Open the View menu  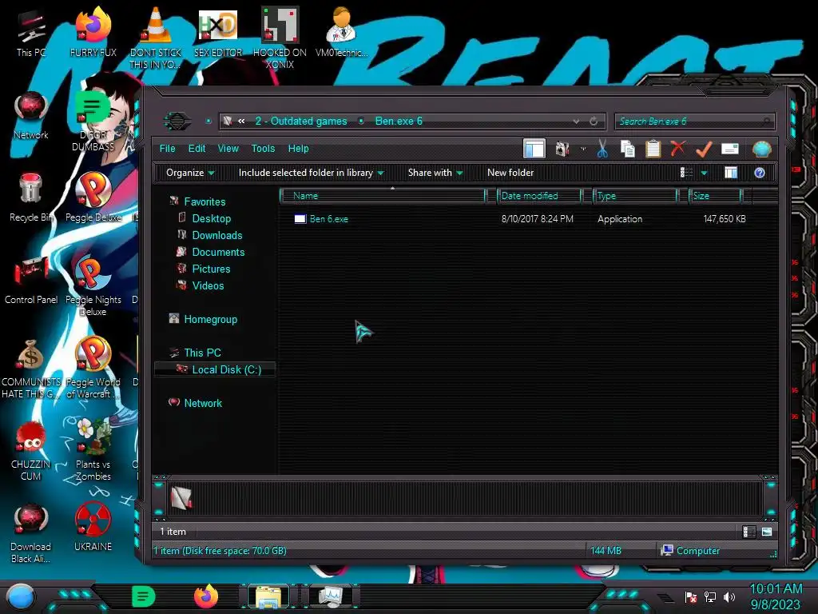click(228, 149)
